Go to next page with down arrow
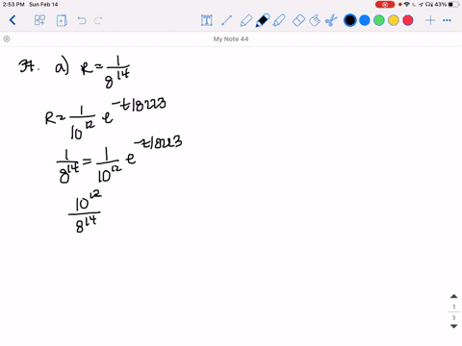The width and height of the screenshot is (462, 346). coord(453,326)
